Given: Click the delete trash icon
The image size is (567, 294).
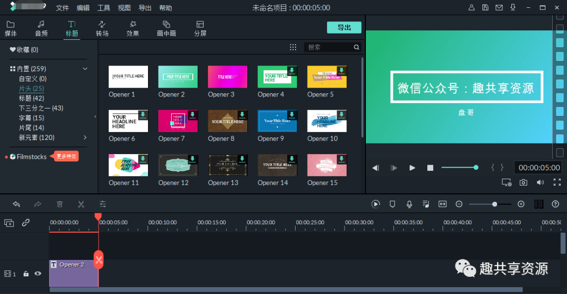Looking at the screenshot, I should (x=60, y=204).
